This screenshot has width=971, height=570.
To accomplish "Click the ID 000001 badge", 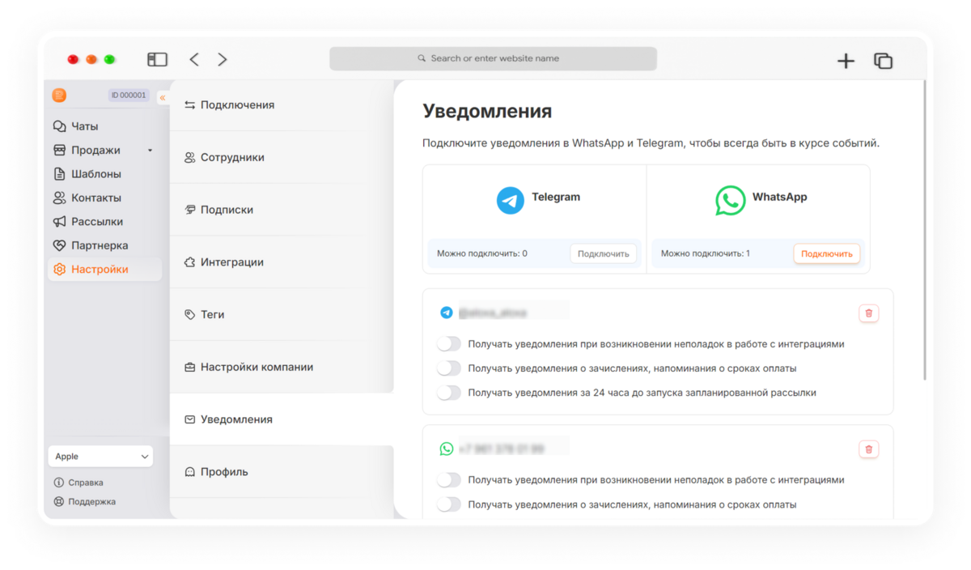I will pyautogui.click(x=129, y=96).
